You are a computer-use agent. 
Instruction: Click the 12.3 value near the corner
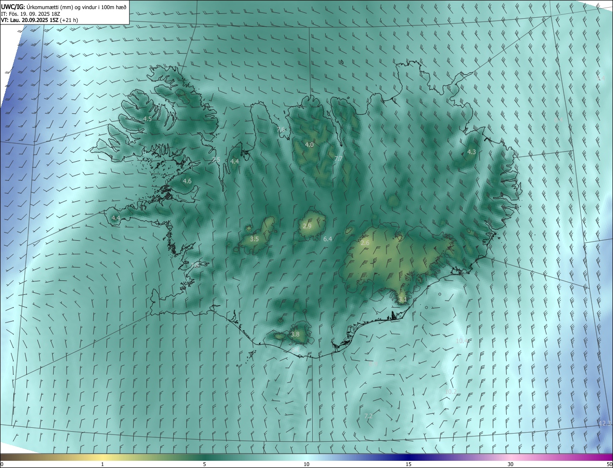(605, 423)
